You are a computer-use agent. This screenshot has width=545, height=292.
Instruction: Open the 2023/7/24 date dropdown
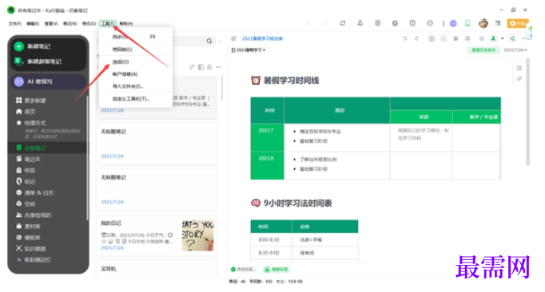point(515,50)
